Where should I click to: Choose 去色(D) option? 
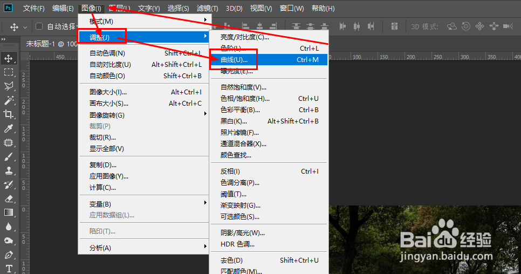(x=270, y=261)
